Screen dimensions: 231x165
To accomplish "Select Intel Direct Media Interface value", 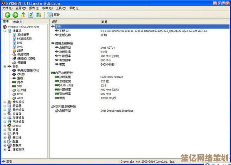I will tap(117, 111).
